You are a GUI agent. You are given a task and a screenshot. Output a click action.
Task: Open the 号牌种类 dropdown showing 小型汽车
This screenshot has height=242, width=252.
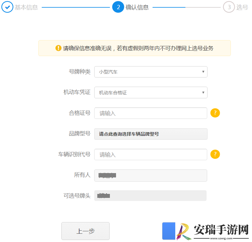(x=151, y=72)
